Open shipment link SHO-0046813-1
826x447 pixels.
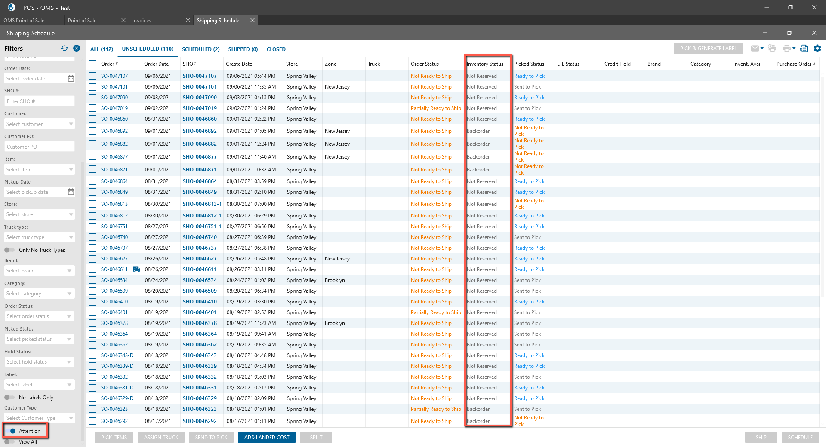tap(202, 204)
